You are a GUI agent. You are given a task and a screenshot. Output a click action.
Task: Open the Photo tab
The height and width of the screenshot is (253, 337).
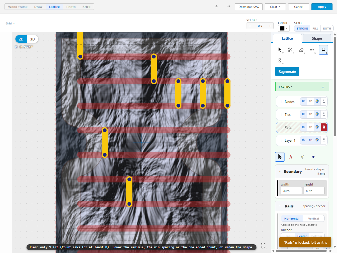[x=71, y=7]
